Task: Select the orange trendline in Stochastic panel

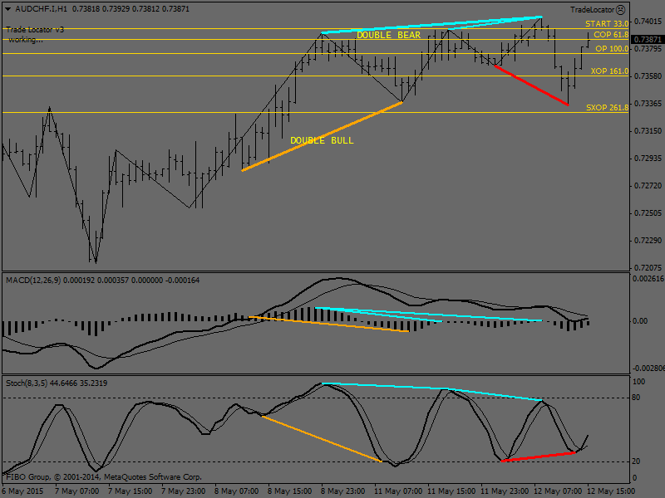Action: (x=322, y=439)
